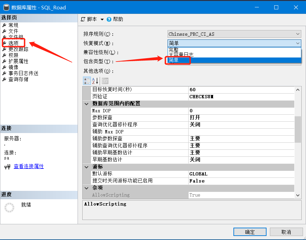Maximize the 数据库属性 window

276,7
